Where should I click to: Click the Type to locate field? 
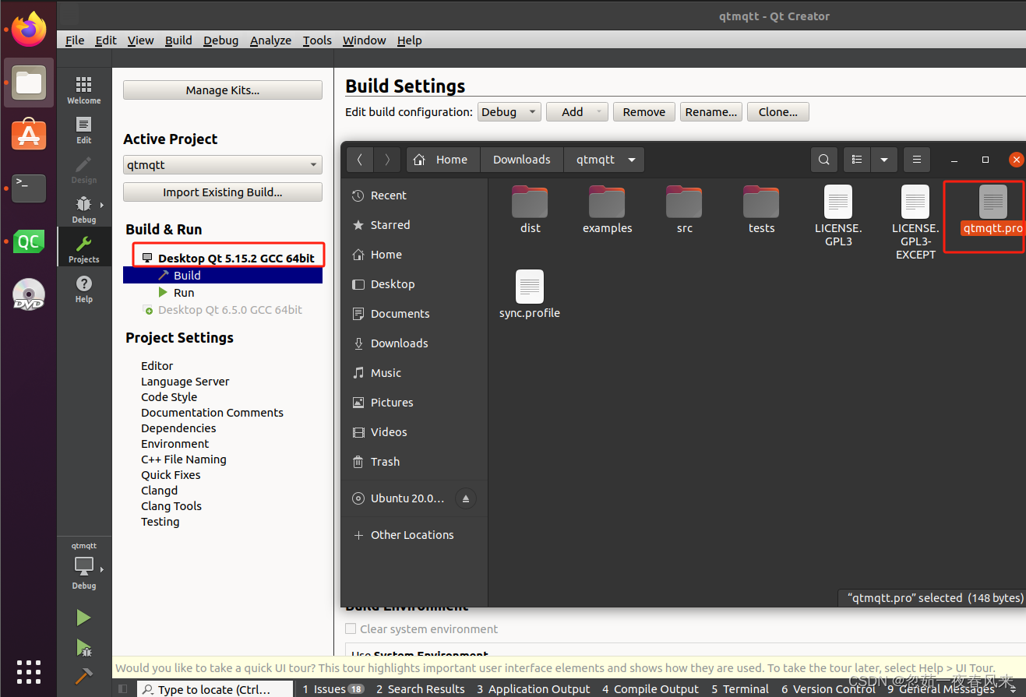pyautogui.click(x=216, y=689)
